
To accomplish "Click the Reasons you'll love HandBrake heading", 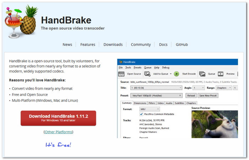I will (37, 80).
